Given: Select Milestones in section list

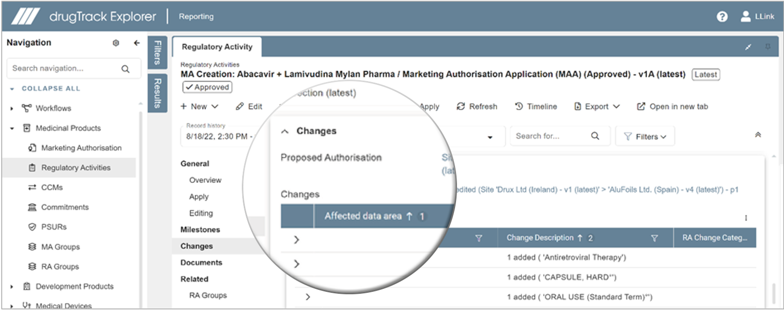Looking at the screenshot, I should [200, 229].
